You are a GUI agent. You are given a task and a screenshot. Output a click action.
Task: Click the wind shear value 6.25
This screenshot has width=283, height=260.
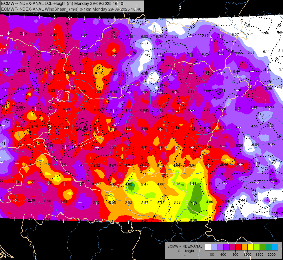coord(206,54)
